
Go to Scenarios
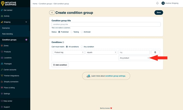(6, 28)
